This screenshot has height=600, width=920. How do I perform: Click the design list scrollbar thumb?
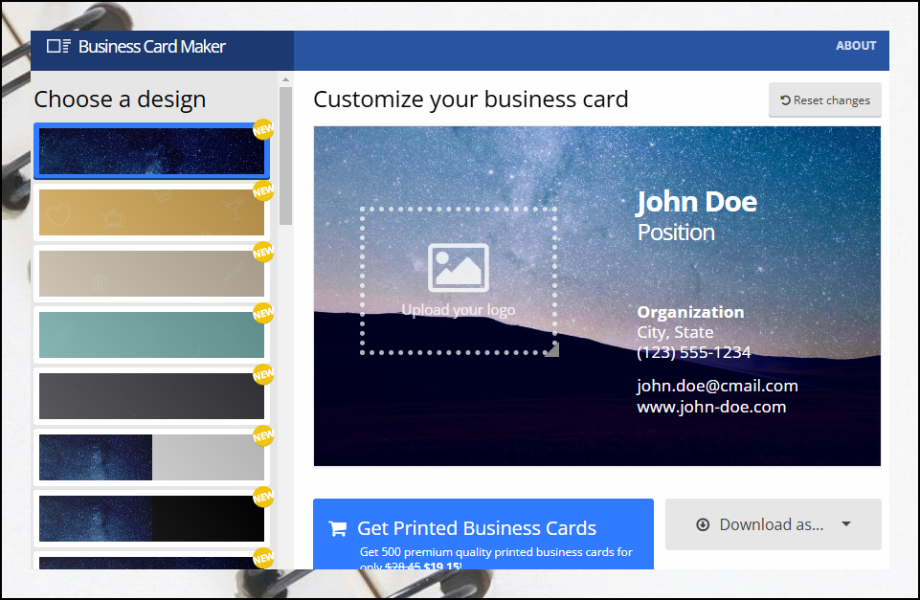[x=285, y=156]
